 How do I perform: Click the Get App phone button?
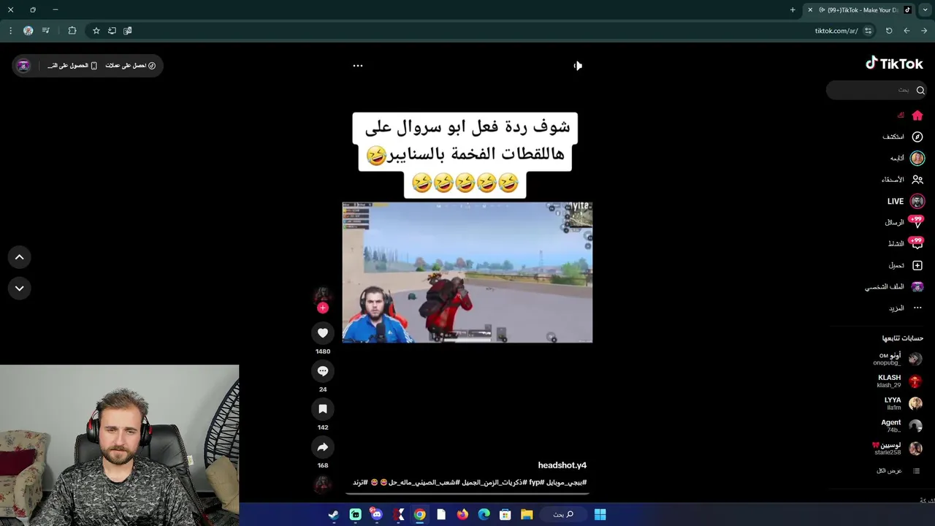point(72,66)
